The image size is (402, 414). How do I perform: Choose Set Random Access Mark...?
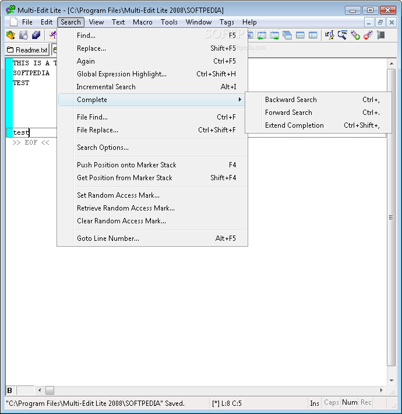(153, 195)
